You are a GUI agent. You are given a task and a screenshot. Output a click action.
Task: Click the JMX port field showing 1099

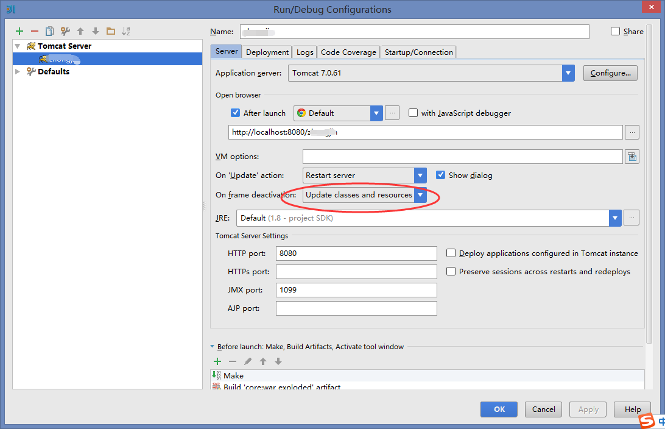point(356,290)
